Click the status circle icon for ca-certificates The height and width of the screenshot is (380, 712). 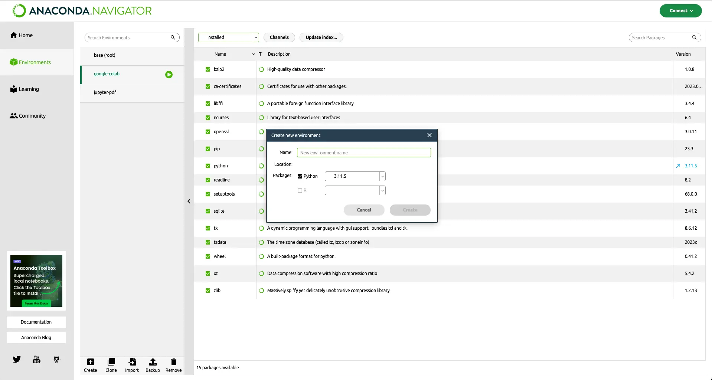click(261, 86)
